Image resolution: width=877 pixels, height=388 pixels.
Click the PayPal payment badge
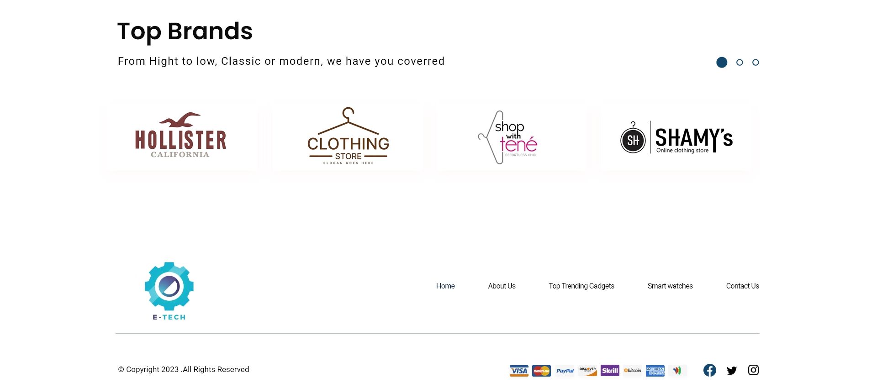[x=565, y=371]
